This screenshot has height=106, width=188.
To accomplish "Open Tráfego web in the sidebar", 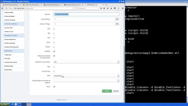I will (x=14, y=55).
